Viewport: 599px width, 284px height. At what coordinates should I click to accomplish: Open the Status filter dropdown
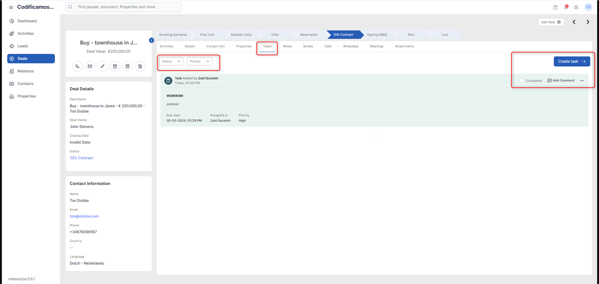pyautogui.click(x=171, y=61)
